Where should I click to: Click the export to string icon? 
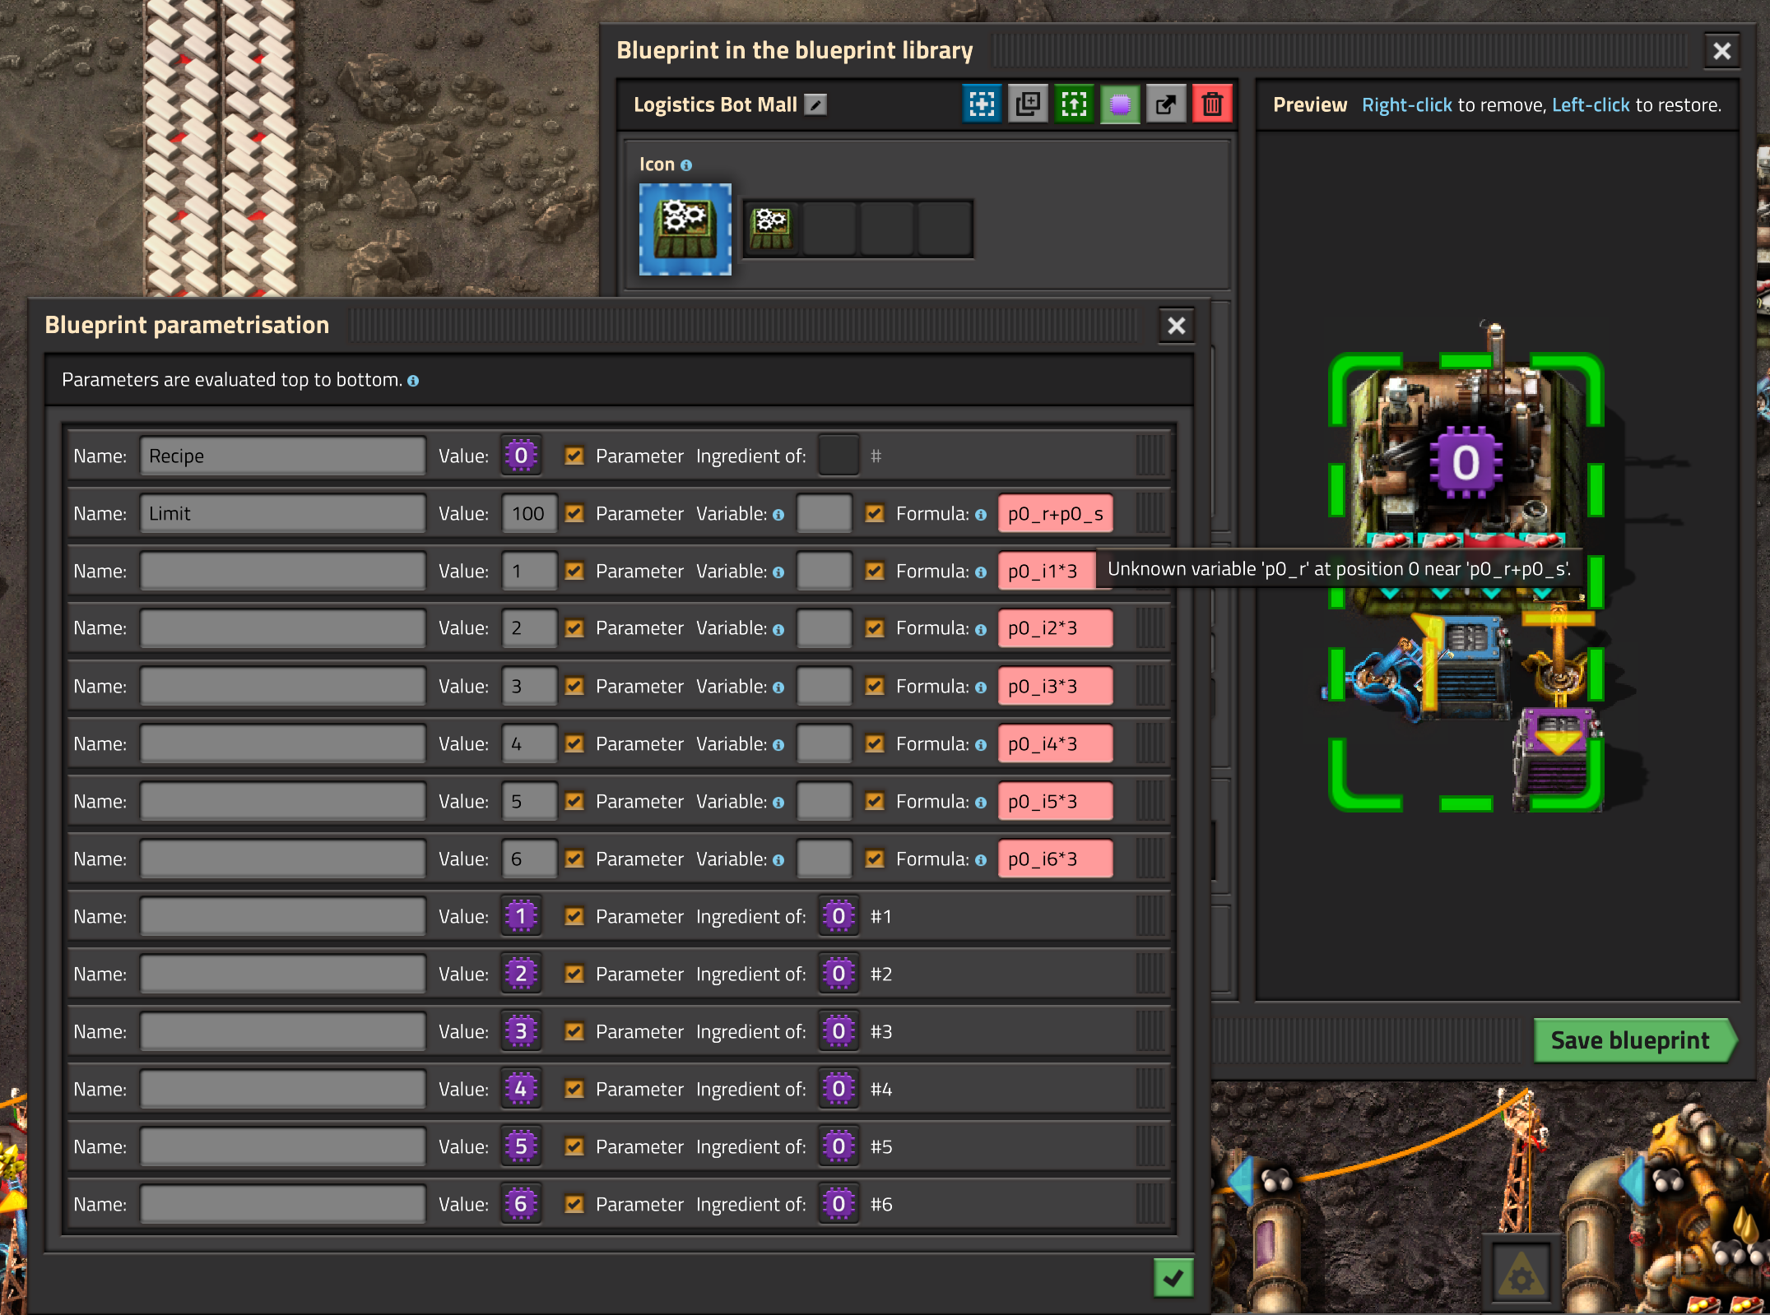tap(1166, 104)
